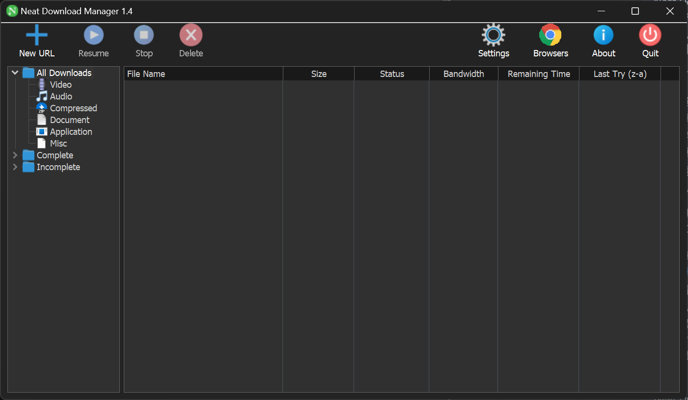Open Browsers via the Chrome icon
Screen dimensions: 688x400
550,35
